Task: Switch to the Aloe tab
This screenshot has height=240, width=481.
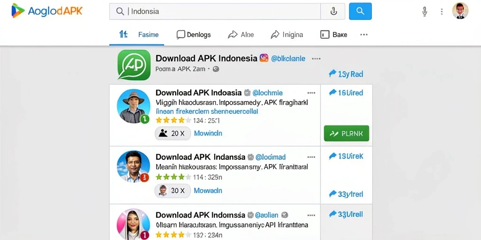Action: pos(241,35)
